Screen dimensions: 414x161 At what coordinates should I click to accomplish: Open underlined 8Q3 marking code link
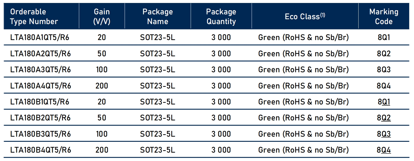[385, 134]
